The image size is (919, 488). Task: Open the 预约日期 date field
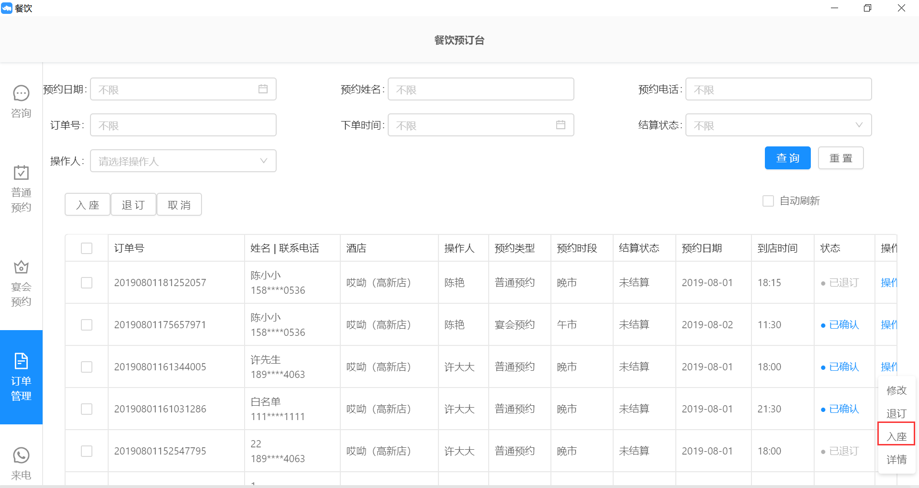pos(183,89)
